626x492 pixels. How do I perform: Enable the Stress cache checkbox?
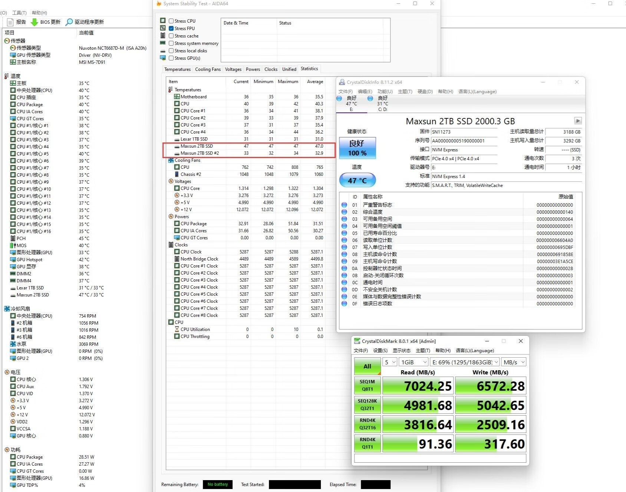(x=171, y=36)
